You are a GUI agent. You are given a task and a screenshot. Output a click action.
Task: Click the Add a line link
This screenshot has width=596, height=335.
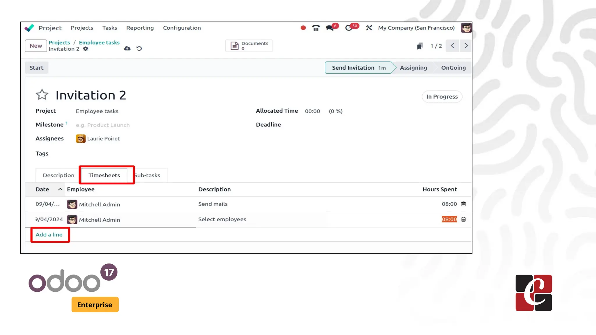49,235
